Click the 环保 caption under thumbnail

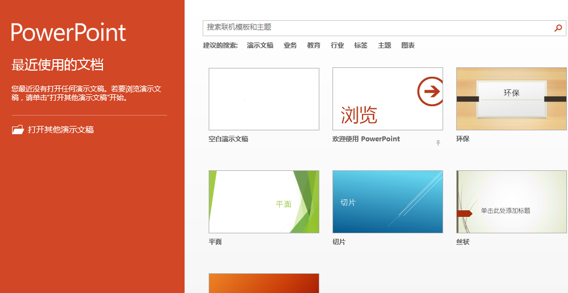(x=463, y=139)
